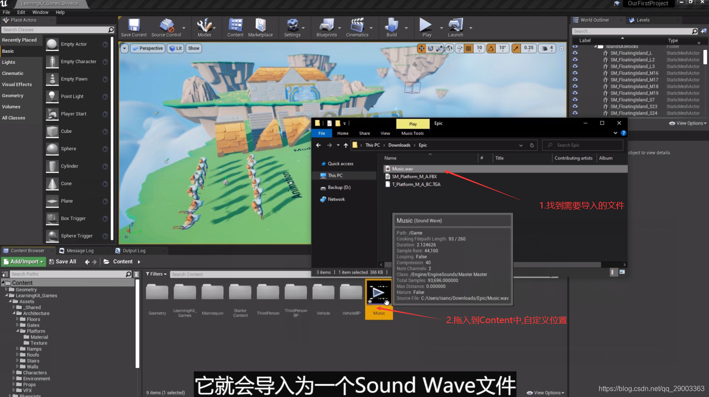The height and width of the screenshot is (397, 709).
Task: Click the scale snap value 0.25
Action: (528, 48)
